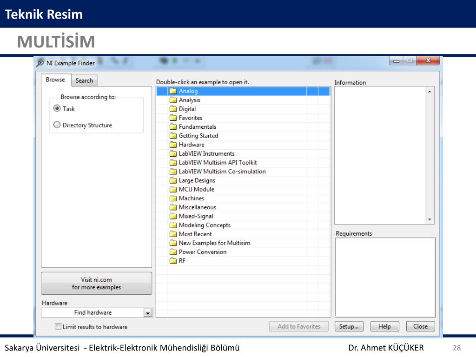Viewport: 476px width, 357px height.
Task: Select the Favorites entry text
Action: pos(190,118)
